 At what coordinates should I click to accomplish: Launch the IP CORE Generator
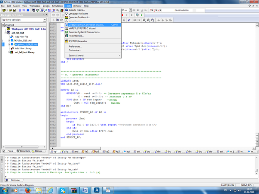point(78,41)
